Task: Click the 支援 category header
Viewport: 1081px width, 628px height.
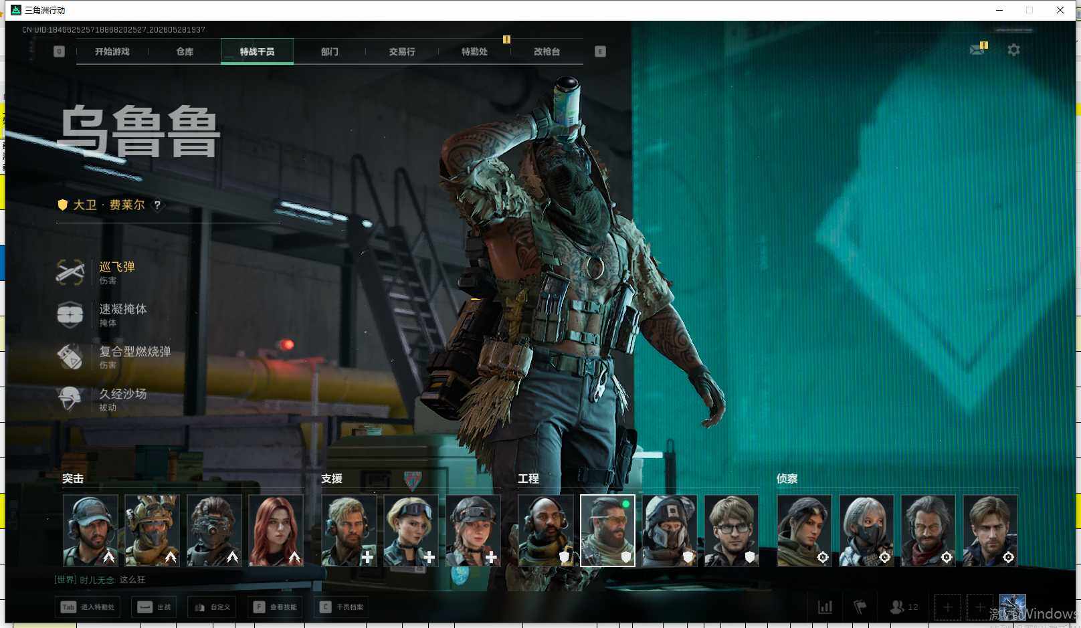Action: click(x=332, y=479)
